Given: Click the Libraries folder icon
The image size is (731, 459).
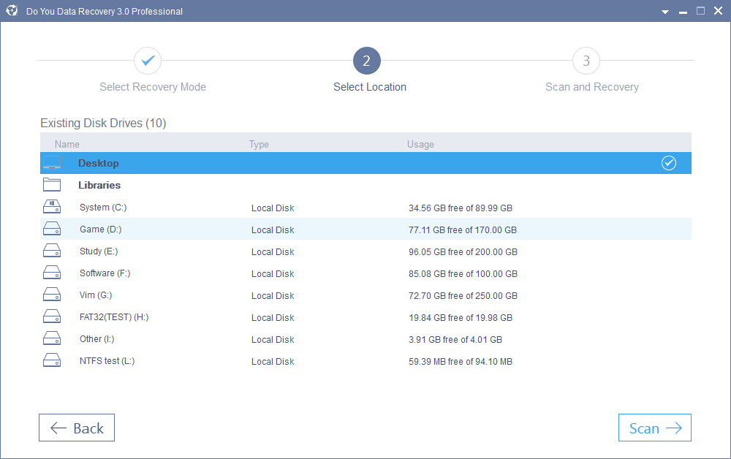Looking at the screenshot, I should (52, 185).
